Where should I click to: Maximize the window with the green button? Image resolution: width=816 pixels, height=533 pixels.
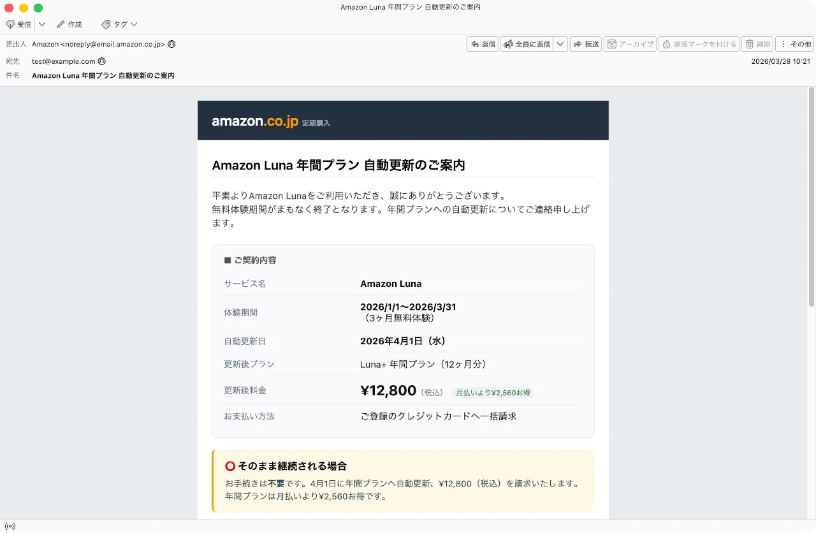click(38, 8)
